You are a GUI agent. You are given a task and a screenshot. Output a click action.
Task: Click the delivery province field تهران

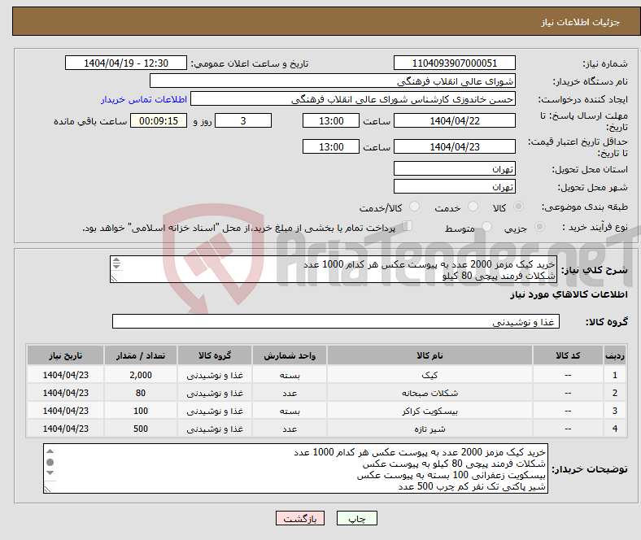(454, 168)
